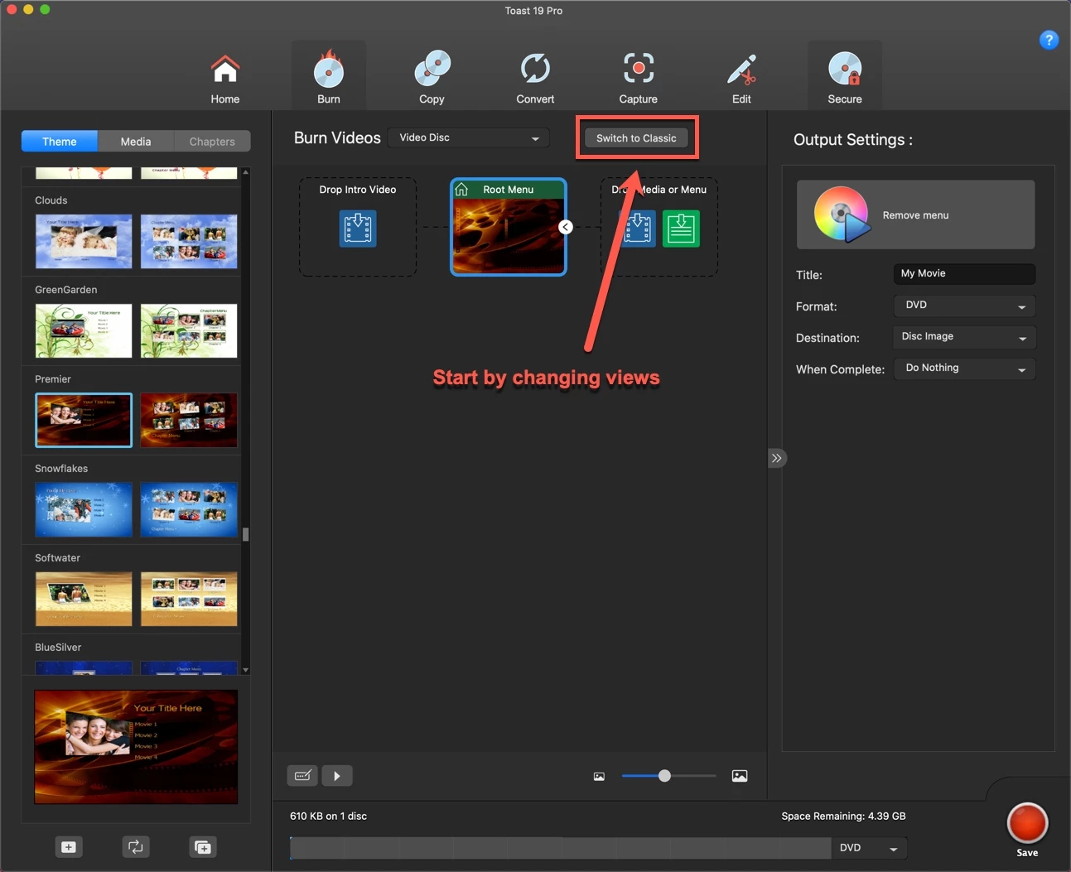Click the blue add media icon
Screen dimensions: 1071x872
(x=638, y=229)
